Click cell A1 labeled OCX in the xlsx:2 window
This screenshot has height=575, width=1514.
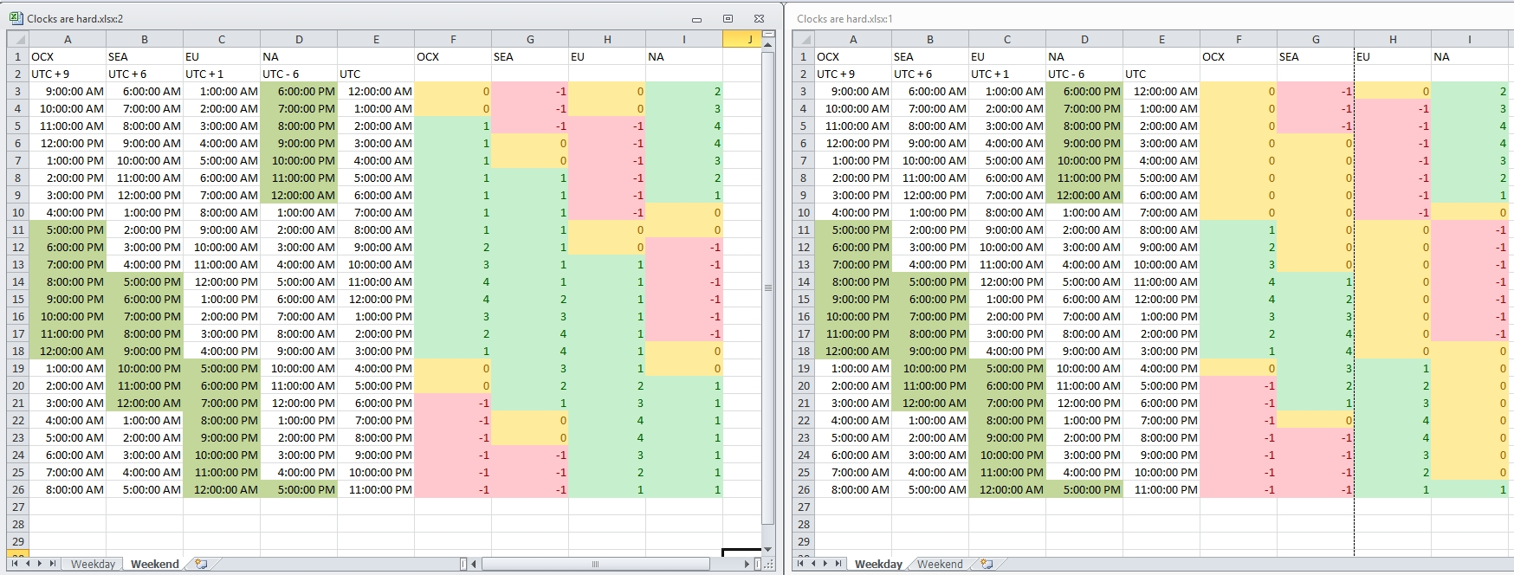[68, 56]
